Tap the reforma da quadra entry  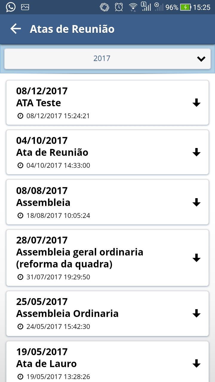[64, 264]
